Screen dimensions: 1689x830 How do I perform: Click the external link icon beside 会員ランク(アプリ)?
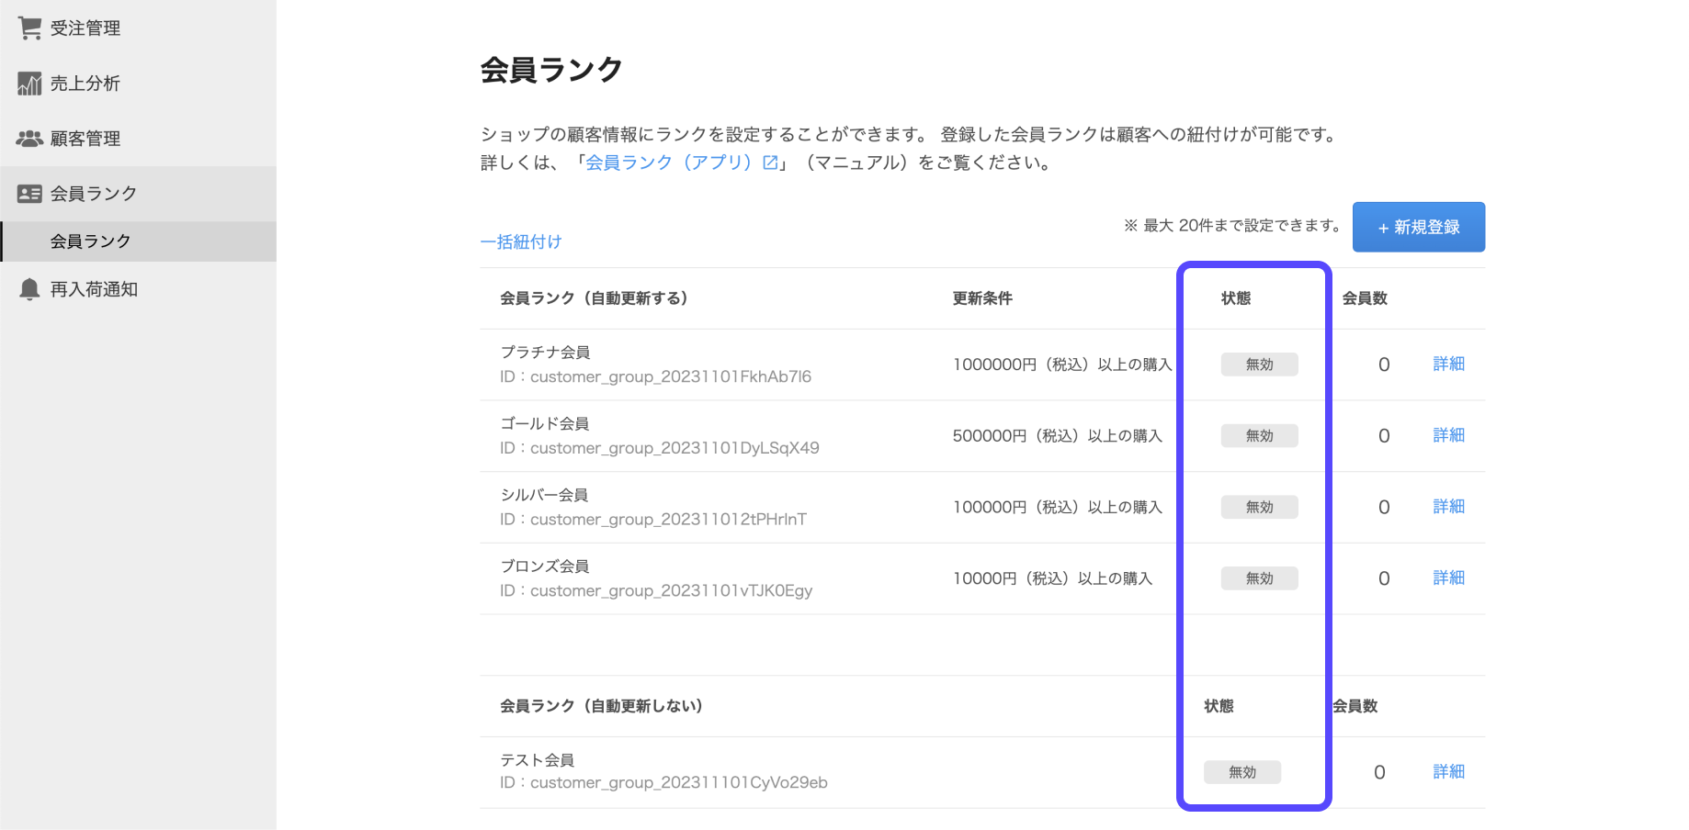[770, 163]
